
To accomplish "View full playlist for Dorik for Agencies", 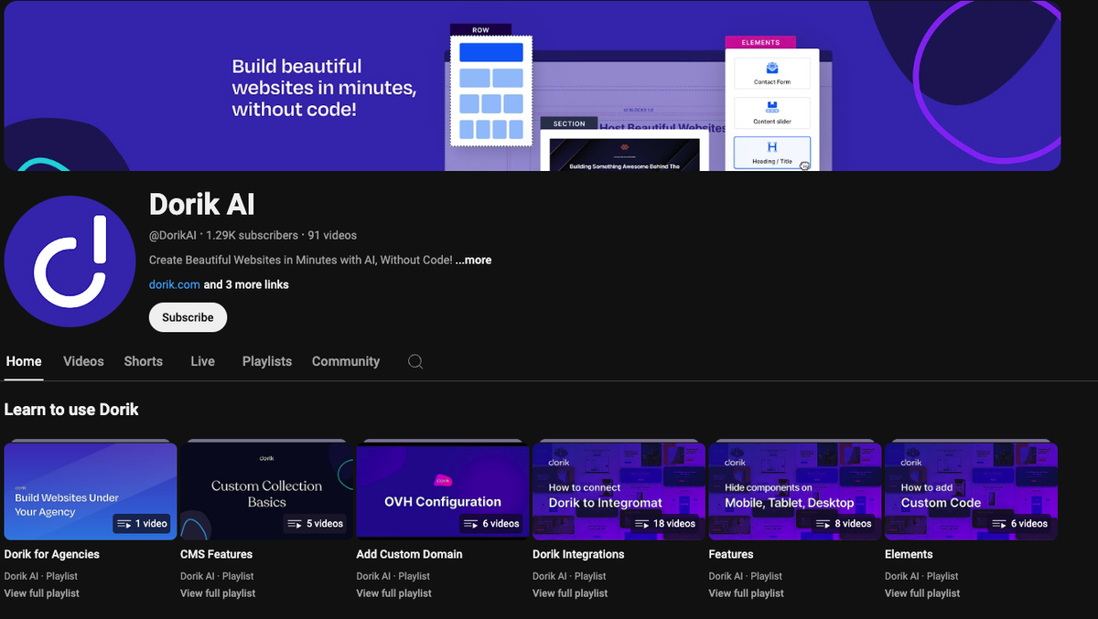I will point(42,593).
